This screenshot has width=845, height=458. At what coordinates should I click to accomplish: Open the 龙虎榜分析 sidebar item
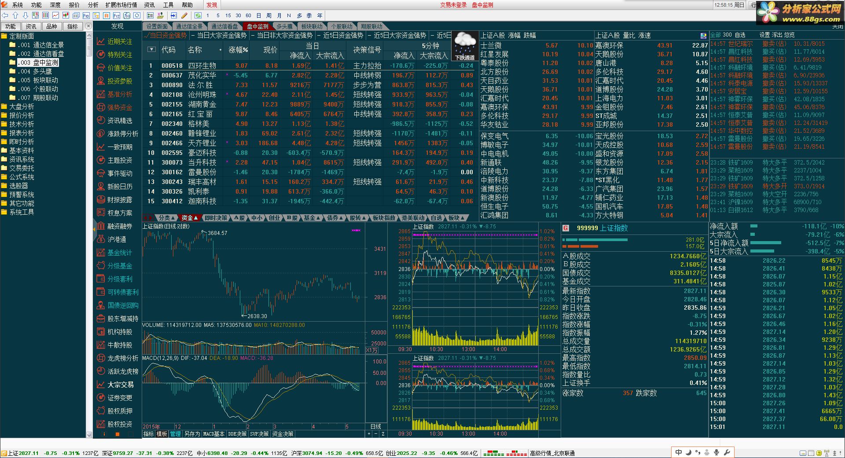(x=118, y=358)
